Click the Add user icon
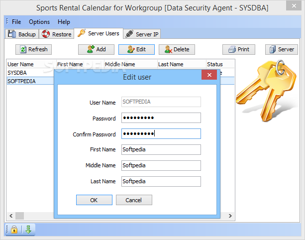Screen dimensions: 305x240 (91, 49)
